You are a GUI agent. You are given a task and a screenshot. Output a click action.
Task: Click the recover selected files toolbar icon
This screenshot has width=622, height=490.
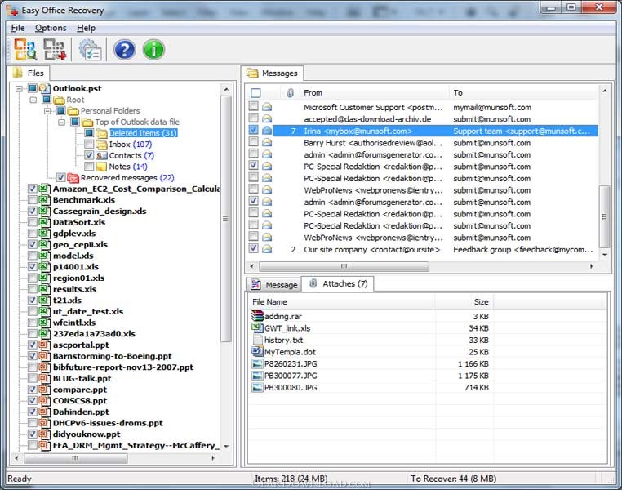55,50
